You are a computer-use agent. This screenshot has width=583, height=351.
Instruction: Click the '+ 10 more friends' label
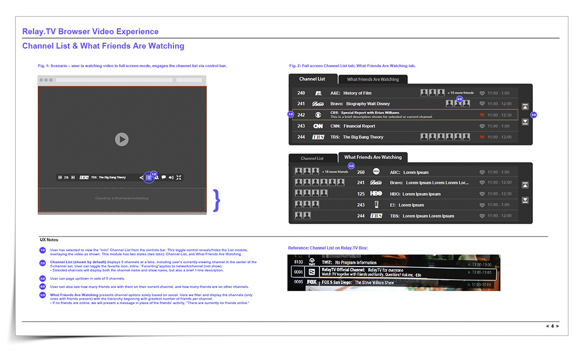click(x=461, y=93)
